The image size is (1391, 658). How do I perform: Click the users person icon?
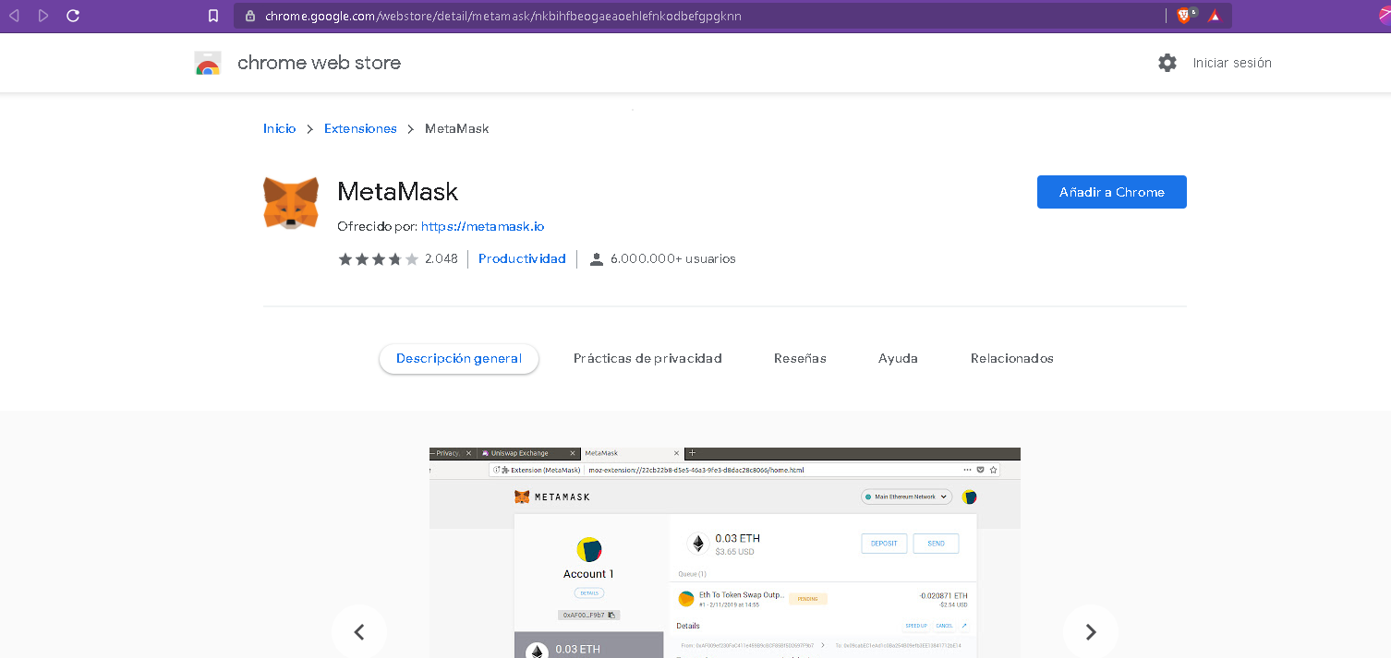coord(597,259)
